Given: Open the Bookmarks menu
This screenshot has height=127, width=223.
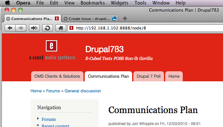Looking at the screenshot, I should (x=93, y=3).
